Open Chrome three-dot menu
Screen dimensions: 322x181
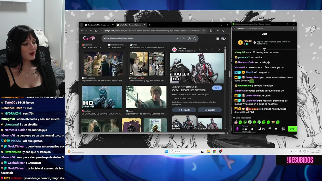click(228, 30)
